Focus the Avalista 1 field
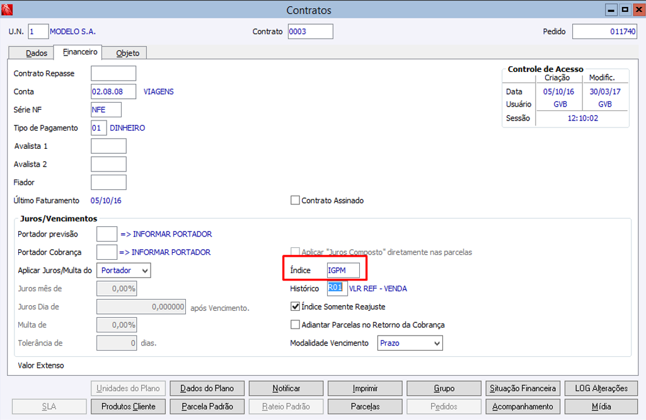 pos(109,146)
